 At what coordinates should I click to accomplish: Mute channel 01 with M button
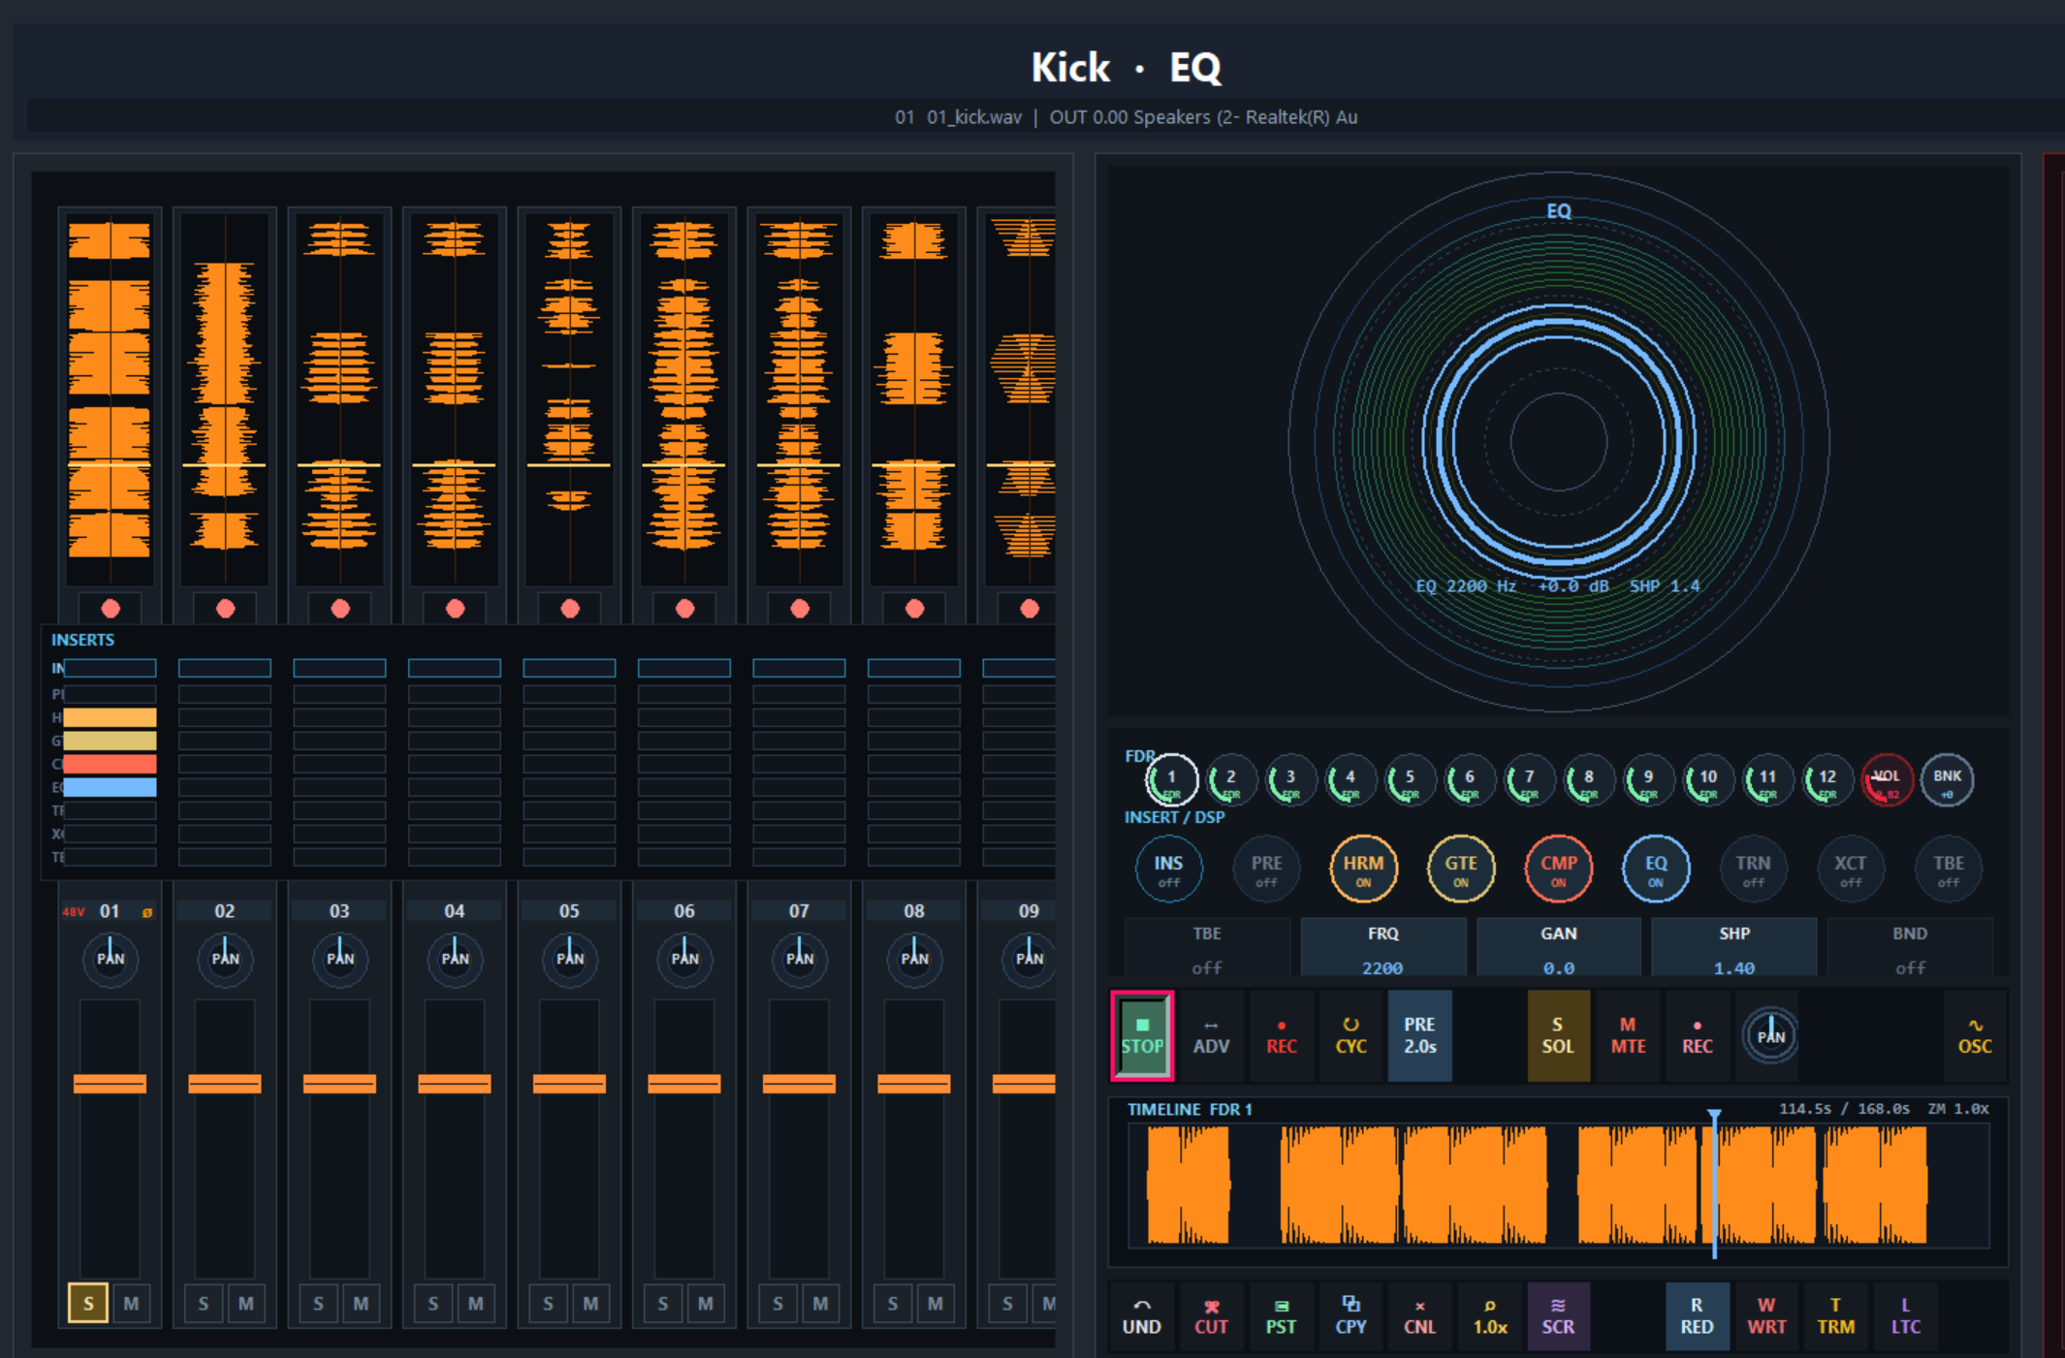pos(131,1303)
